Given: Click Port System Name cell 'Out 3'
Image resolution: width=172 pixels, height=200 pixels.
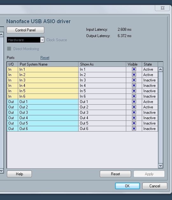Looking at the screenshot, I should (48, 113).
